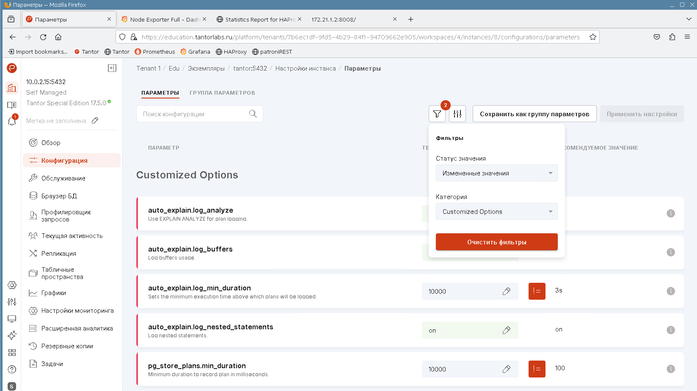Click Очистить фильтры button
The width and height of the screenshot is (697, 391).
496,242
